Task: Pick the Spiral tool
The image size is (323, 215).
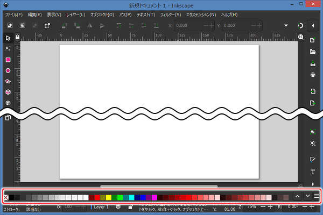Action: coord(8,103)
